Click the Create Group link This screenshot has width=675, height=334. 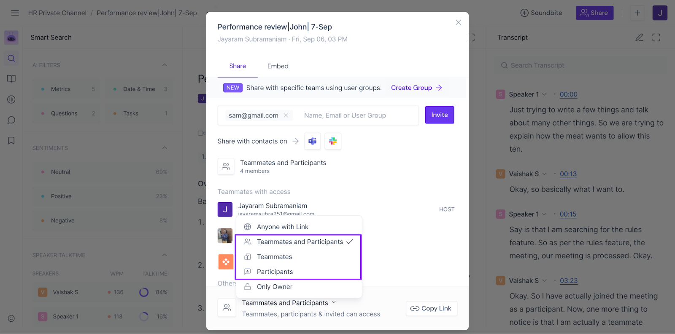pyautogui.click(x=416, y=88)
